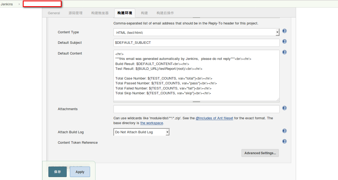Open help for Attachments field
The height and width of the screenshot is (180, 338).
284,108
